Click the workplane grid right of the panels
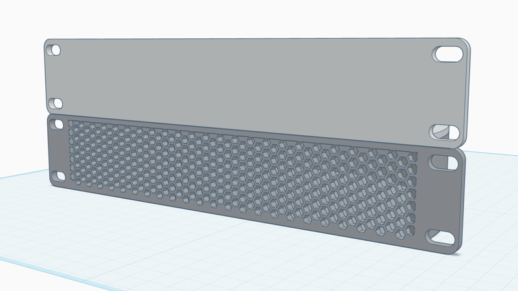This screenshot has width=518, height=291. 492,207
